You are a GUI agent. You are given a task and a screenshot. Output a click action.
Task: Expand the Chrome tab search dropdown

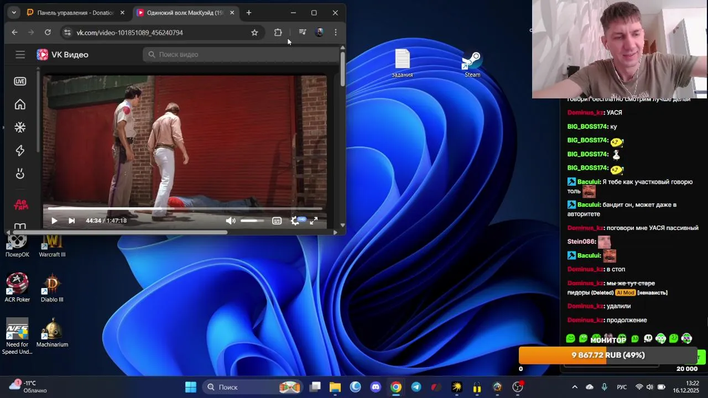point(14,13)
